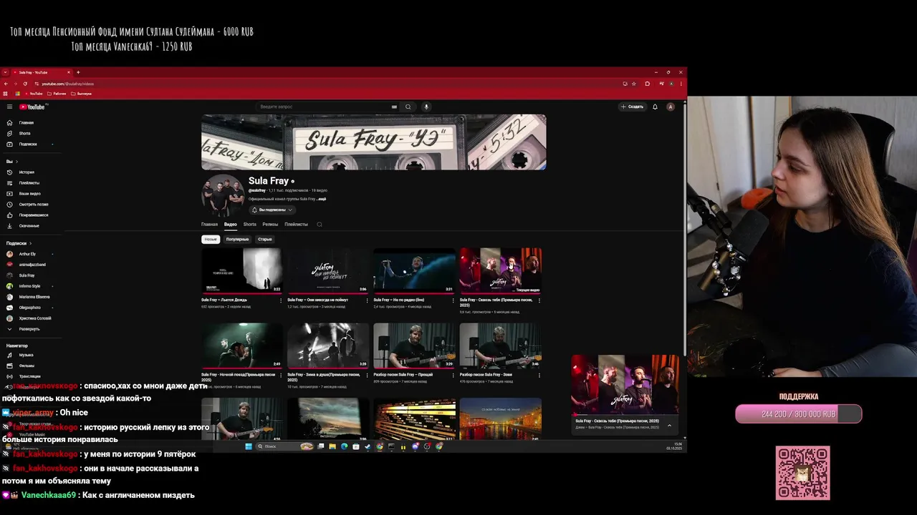The image size is (917, 515).
Task: Switch to the channel Главная tab
Action: click(x=209, y=224)
